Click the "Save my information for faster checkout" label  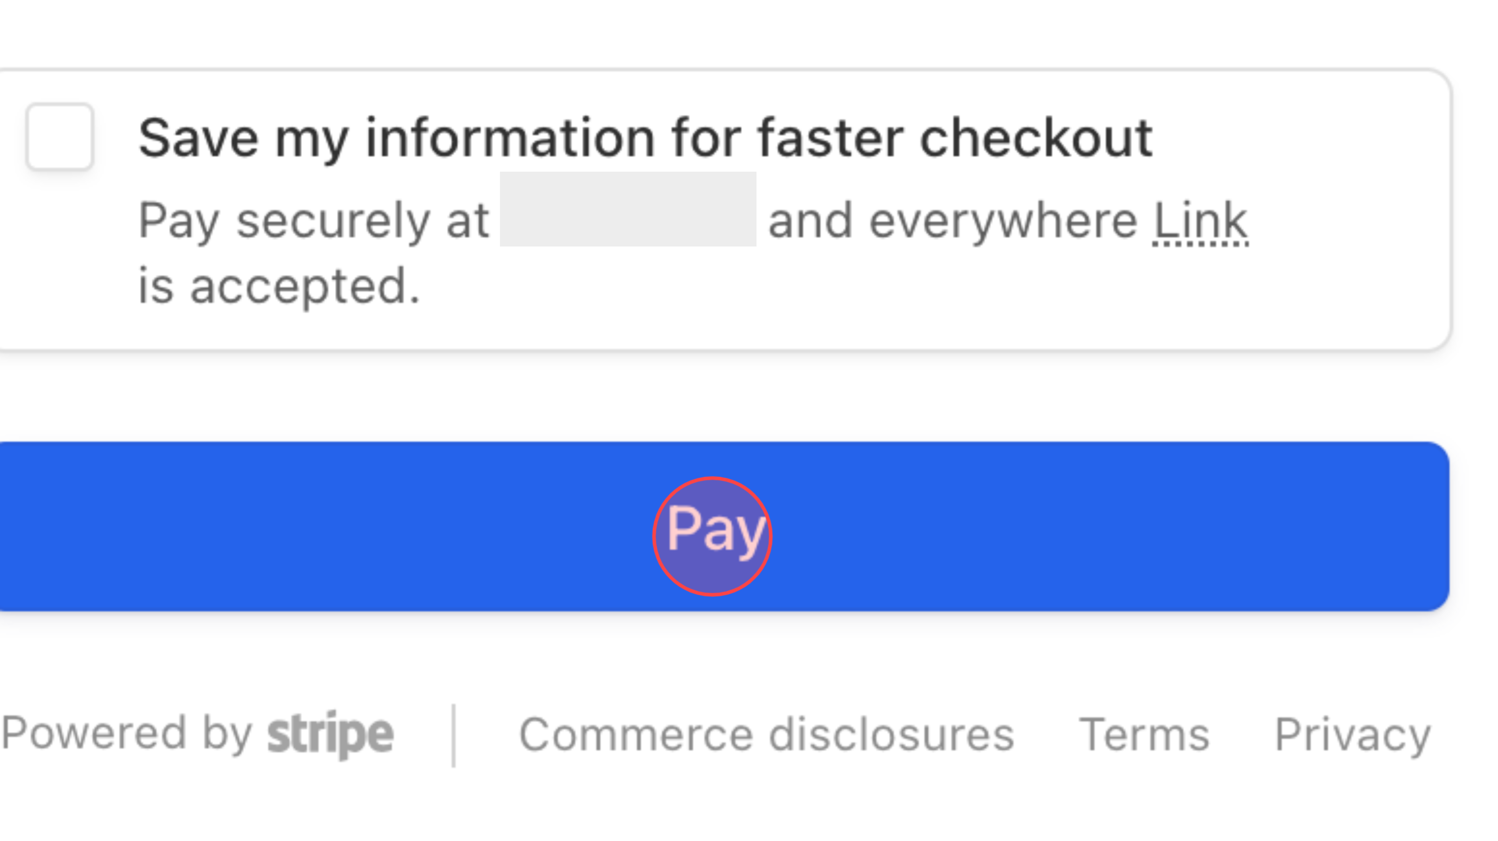[645, 138]
